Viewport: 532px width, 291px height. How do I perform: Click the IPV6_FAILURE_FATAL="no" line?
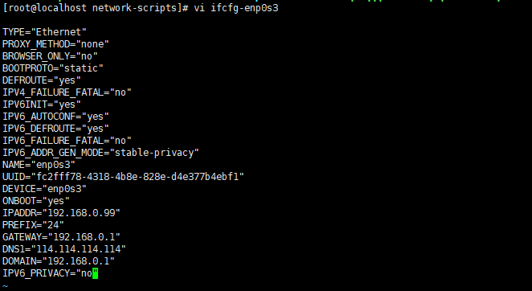pos(67,141)
